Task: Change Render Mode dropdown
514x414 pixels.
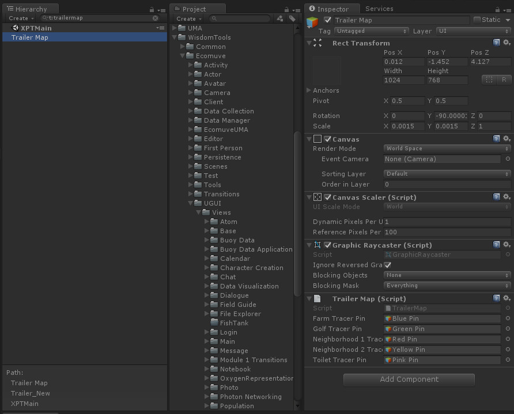Action: 447,149
